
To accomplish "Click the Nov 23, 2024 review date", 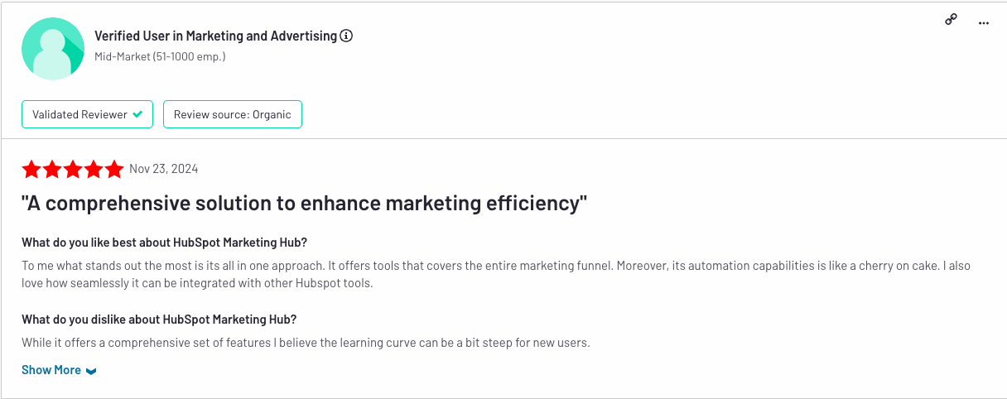I will [164, 169].
